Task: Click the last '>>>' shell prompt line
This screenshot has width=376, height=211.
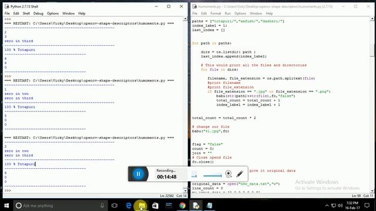Action: point(8,190)
